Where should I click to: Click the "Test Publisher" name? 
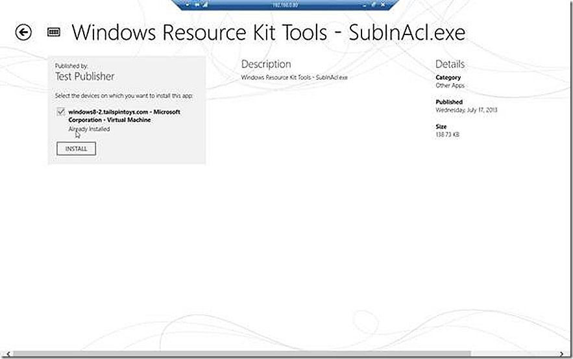85,77
